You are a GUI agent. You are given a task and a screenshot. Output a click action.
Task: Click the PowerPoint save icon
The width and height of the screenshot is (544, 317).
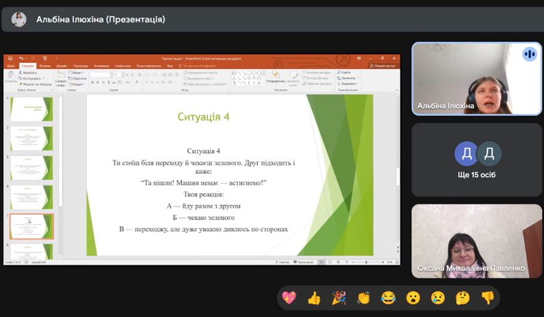(10, 59)
